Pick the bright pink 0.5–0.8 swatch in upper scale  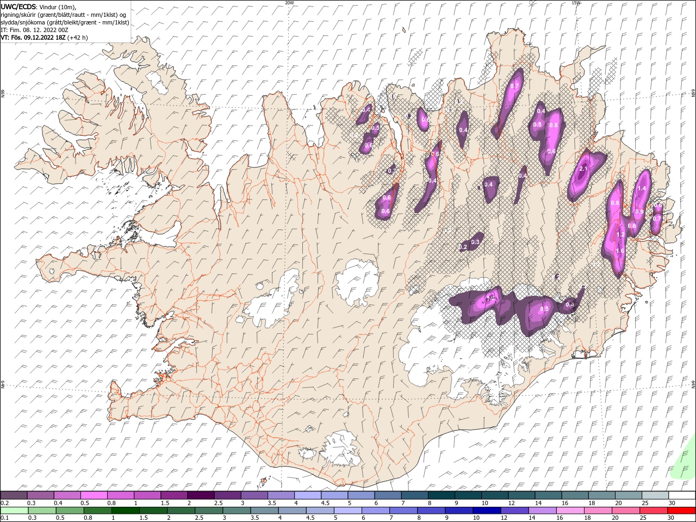94,495
